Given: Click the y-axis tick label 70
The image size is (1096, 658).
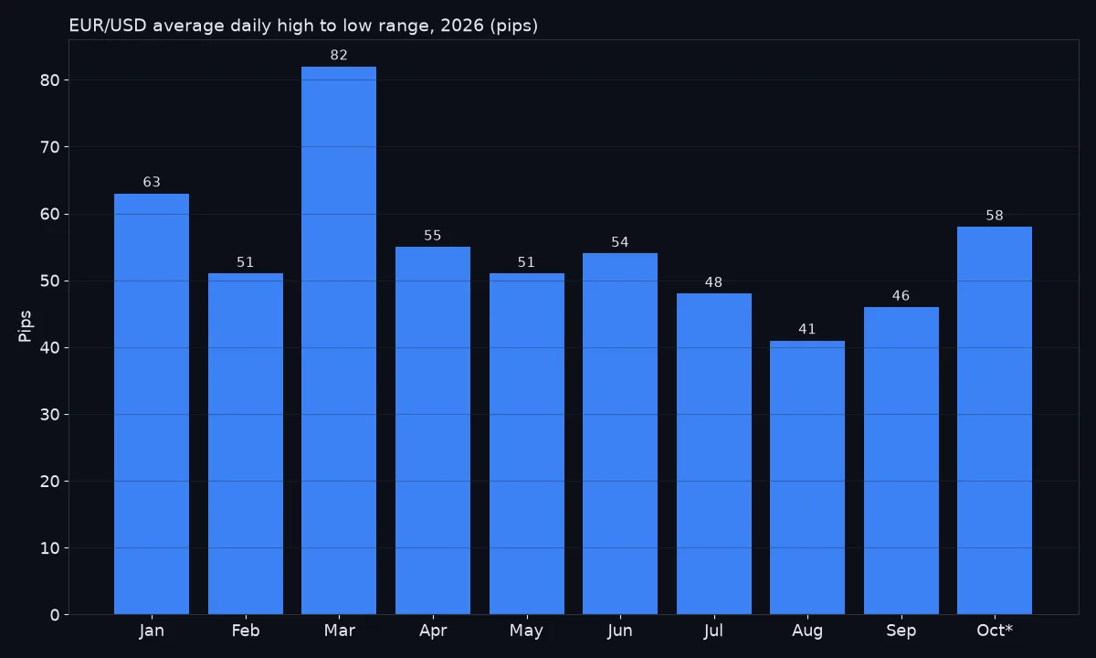Looking at the screenshot, I should tap(49, 147).
